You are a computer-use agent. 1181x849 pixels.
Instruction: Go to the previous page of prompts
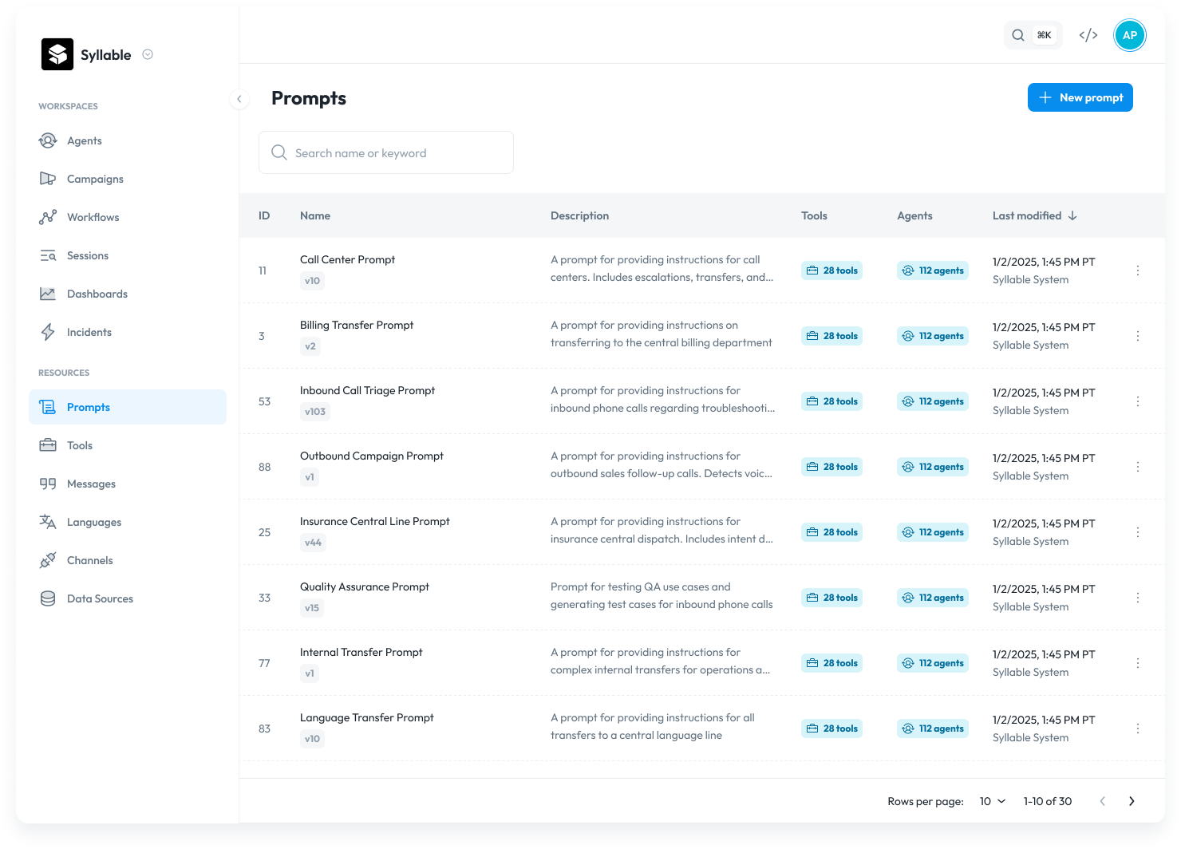1103,801
